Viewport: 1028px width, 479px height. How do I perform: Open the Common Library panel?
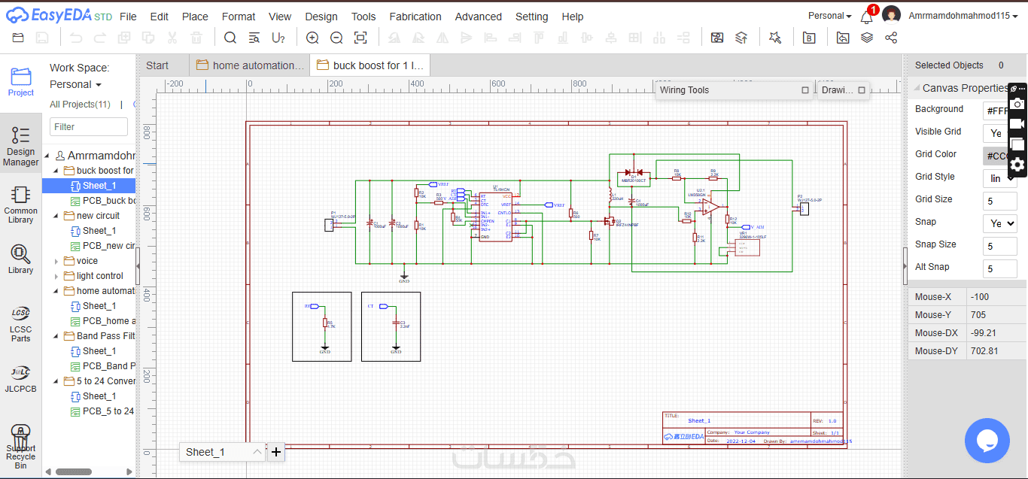(x=21, y=205)
